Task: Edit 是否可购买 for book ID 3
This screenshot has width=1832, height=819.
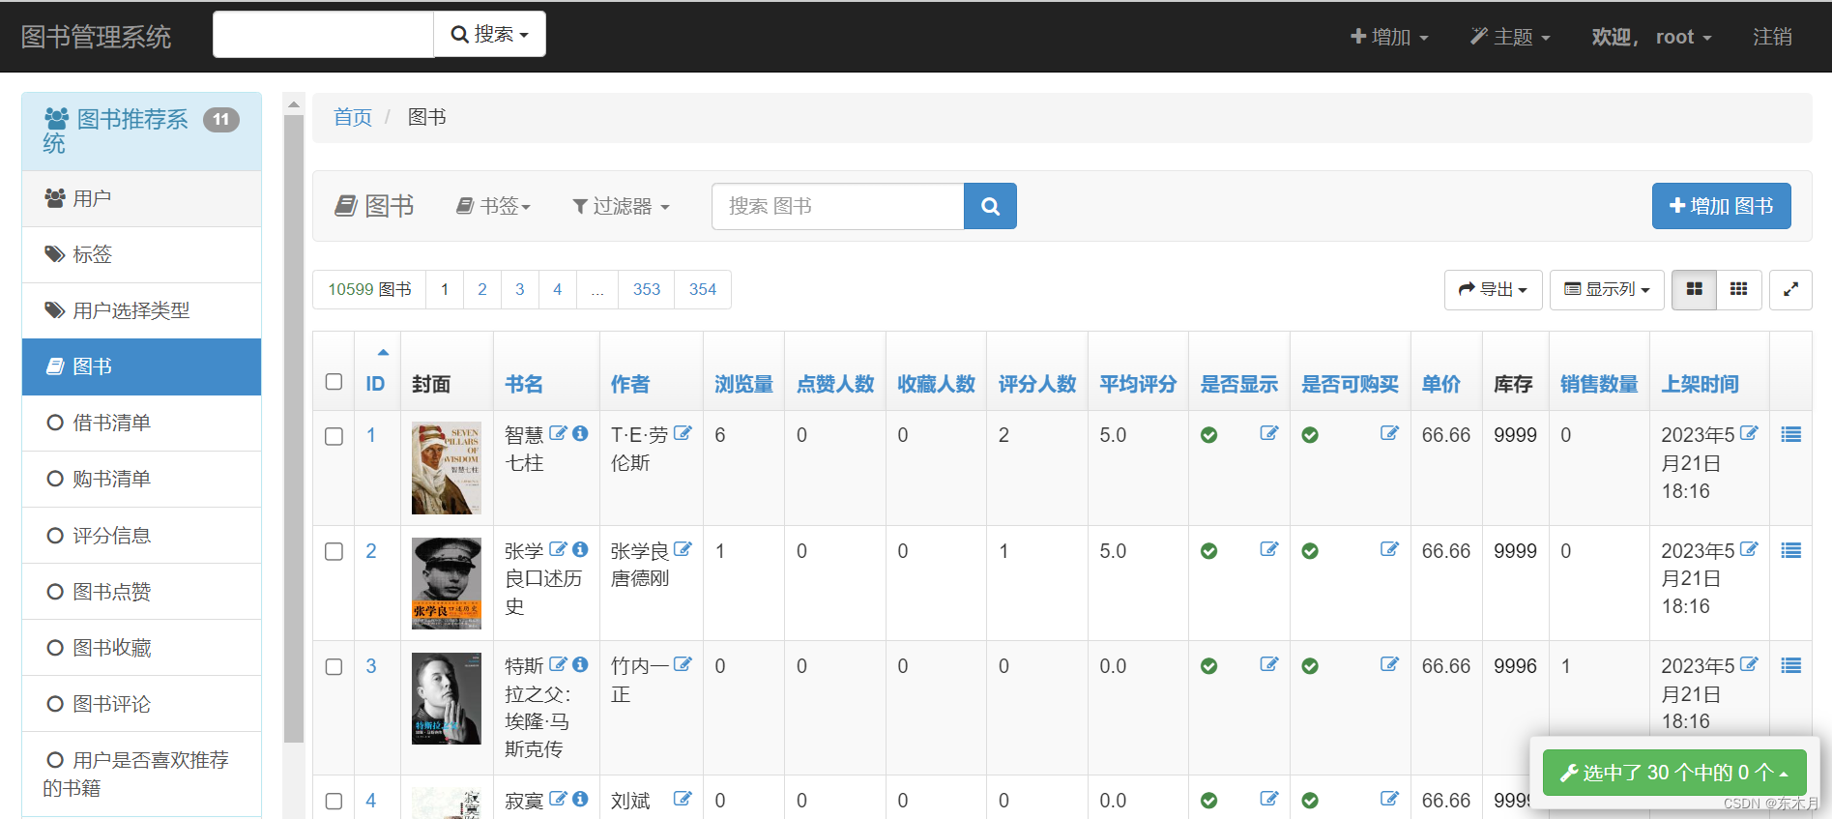Action: [x=1389, y=664]
